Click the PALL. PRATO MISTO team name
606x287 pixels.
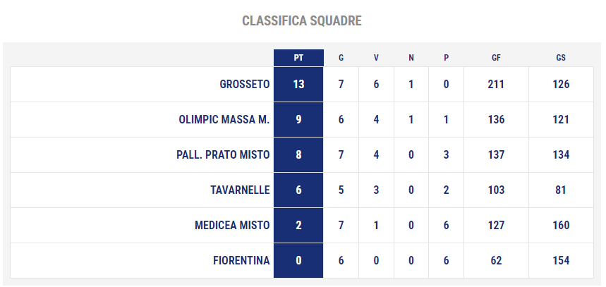tap(223, 155)
